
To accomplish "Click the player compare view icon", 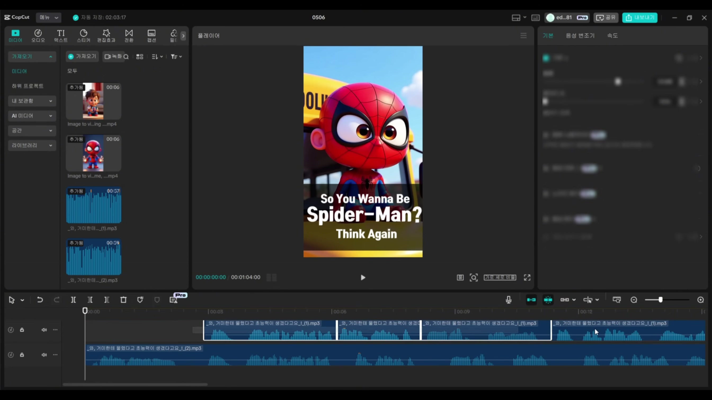I will tap(460, 278).
